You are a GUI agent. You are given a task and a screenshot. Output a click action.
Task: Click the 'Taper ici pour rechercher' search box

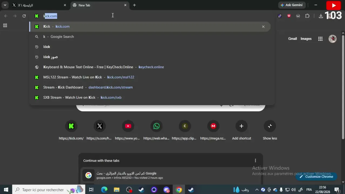(x=49, y=190)
